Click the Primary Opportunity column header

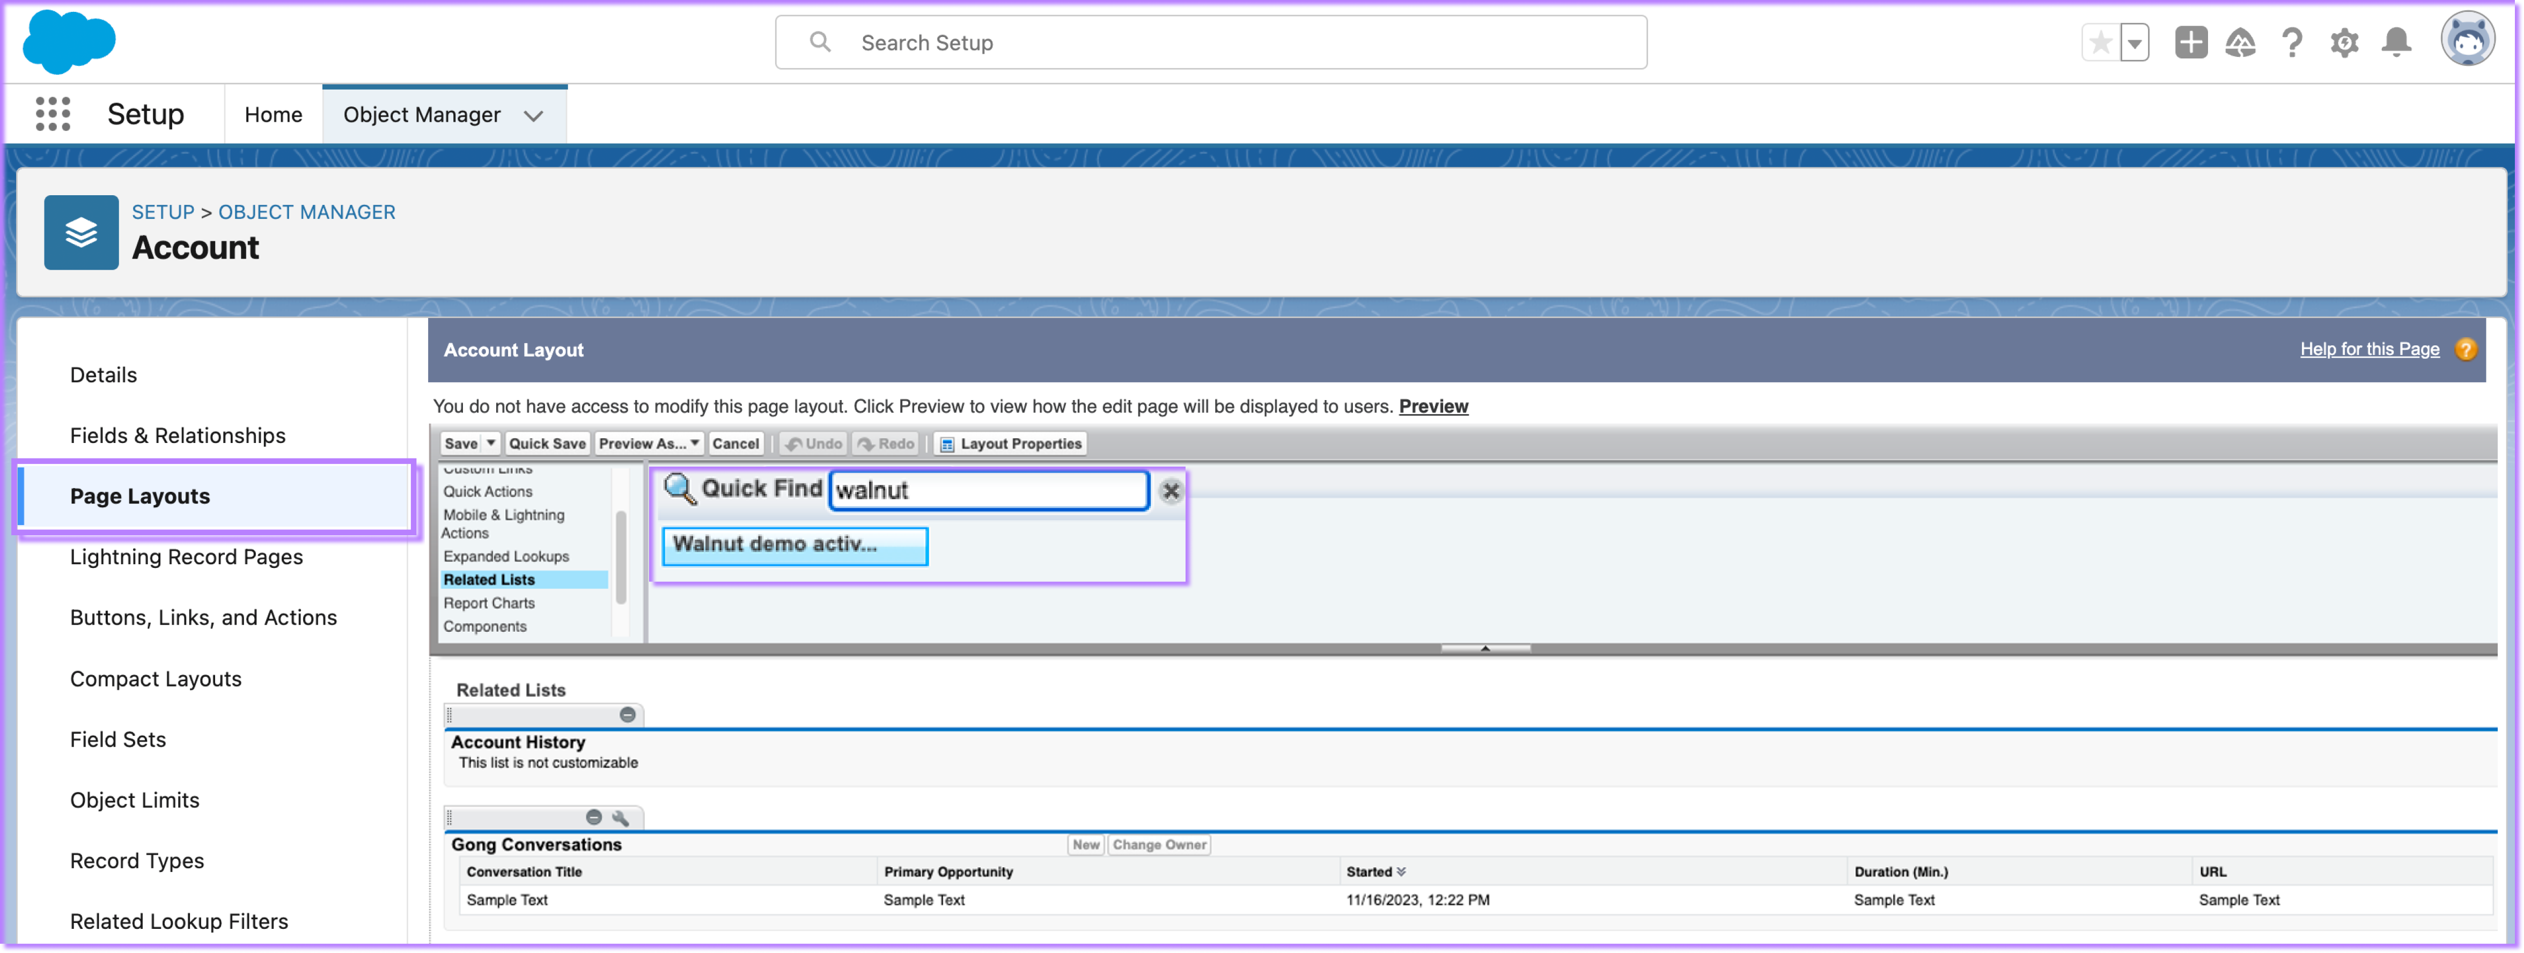(947, 871)
